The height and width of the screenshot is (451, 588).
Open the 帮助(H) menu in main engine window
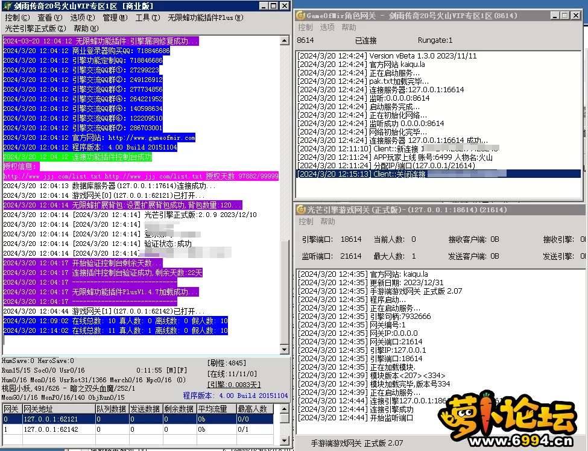[86, 28]
